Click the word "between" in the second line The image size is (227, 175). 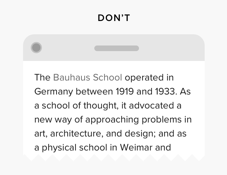[94, 92]
